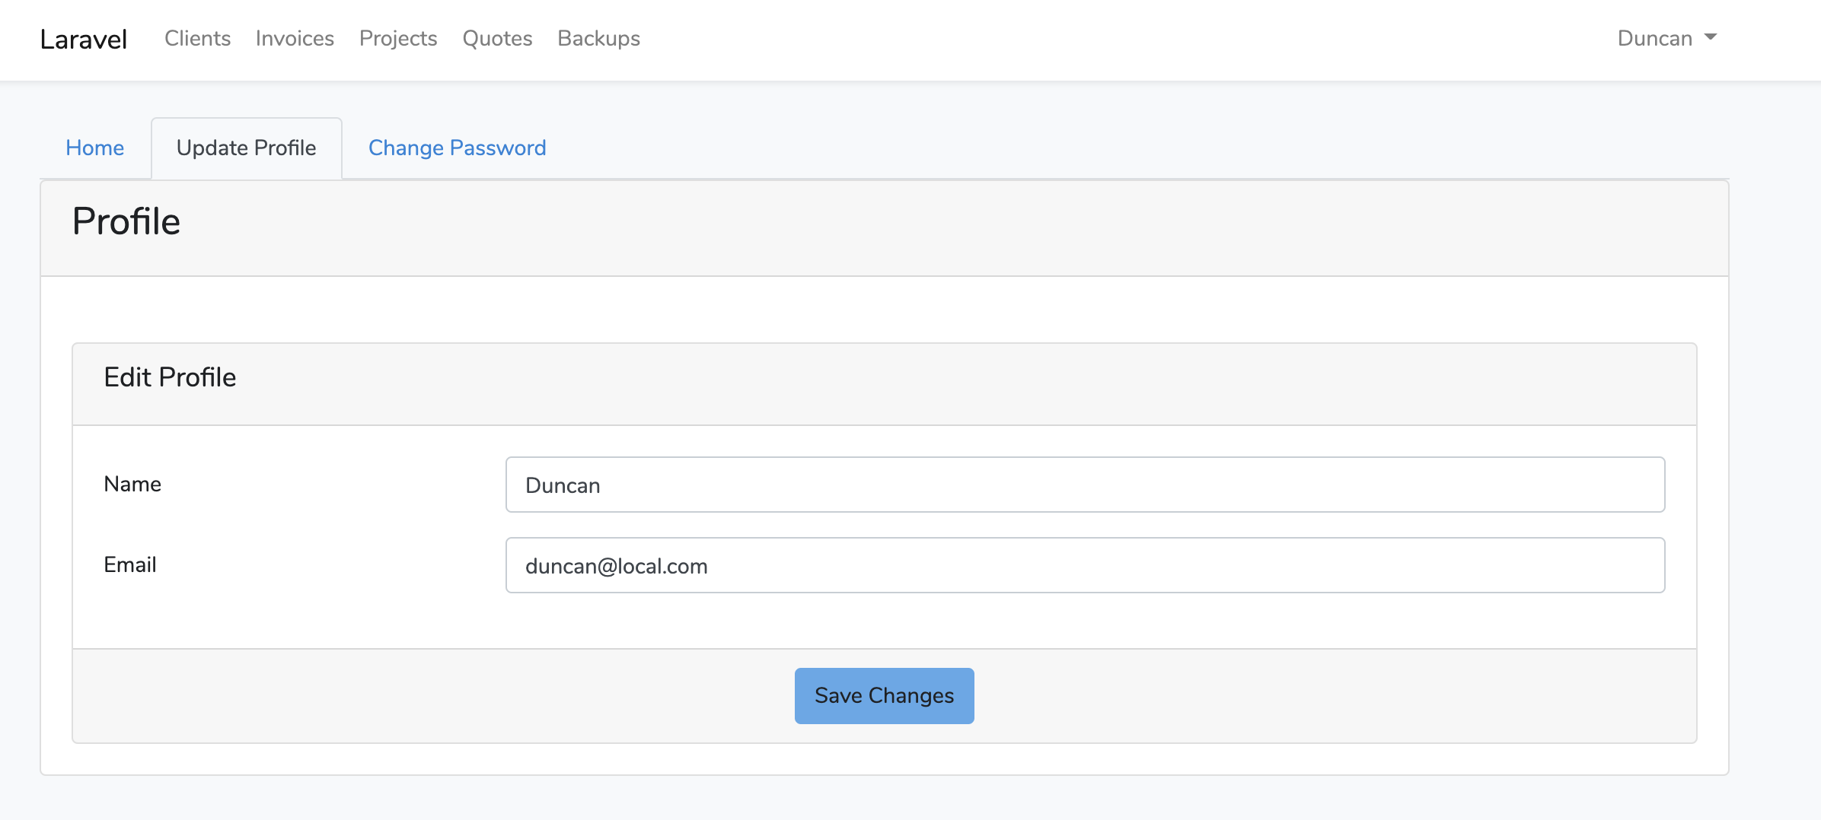The image size is (1821, 820).
Task: Select Quotes in the navigation bar
Action: [x=497, y=38]
